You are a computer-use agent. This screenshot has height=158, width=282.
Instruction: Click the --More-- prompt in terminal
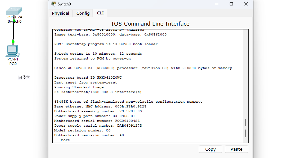pyautogui.click(x=65, y=140)
